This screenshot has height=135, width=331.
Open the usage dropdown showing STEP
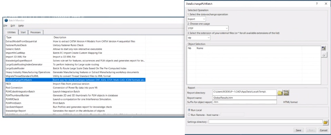(208, 28)
